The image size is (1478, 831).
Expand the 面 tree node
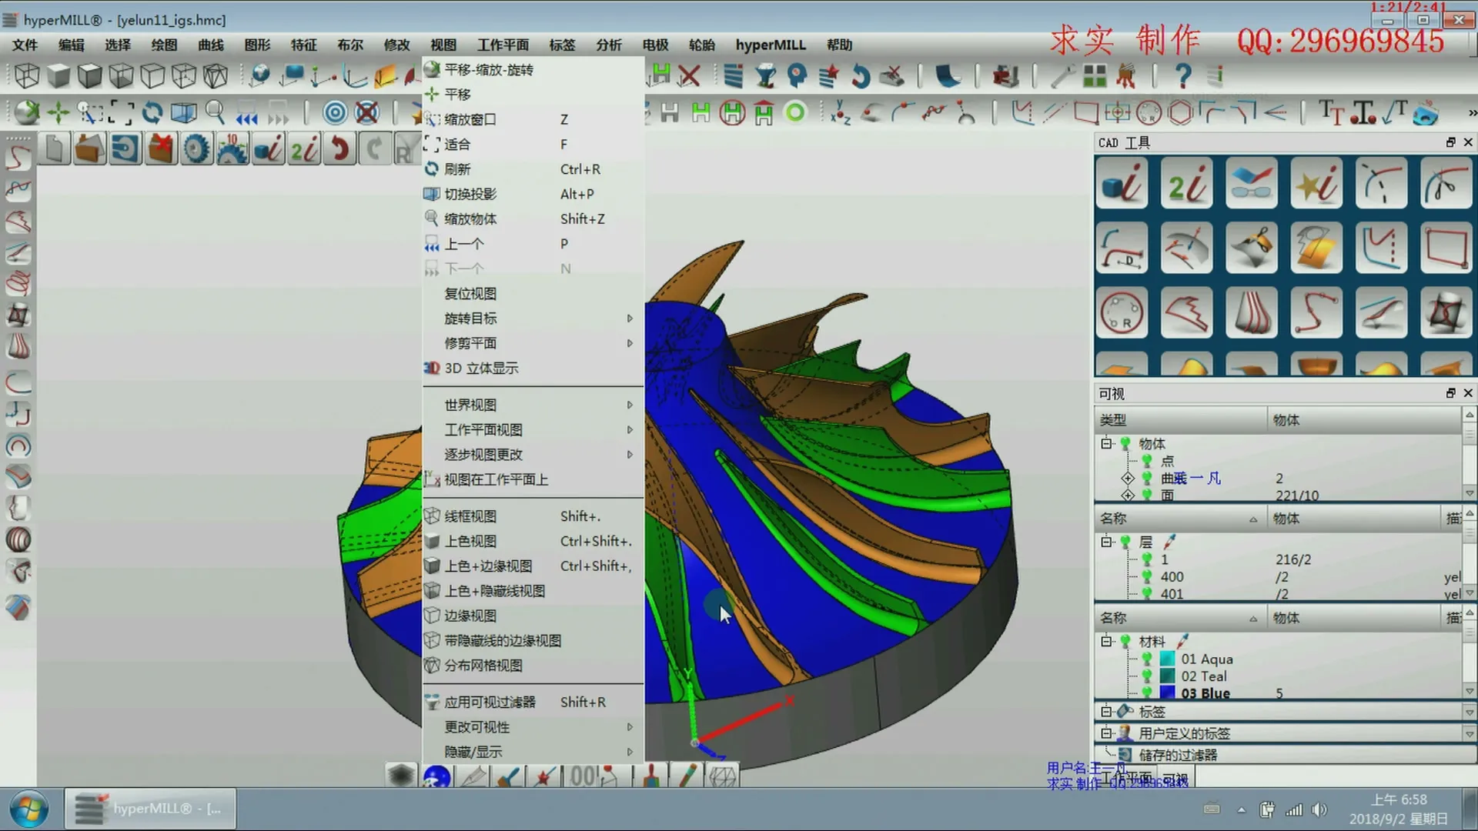pos(1128,495)
